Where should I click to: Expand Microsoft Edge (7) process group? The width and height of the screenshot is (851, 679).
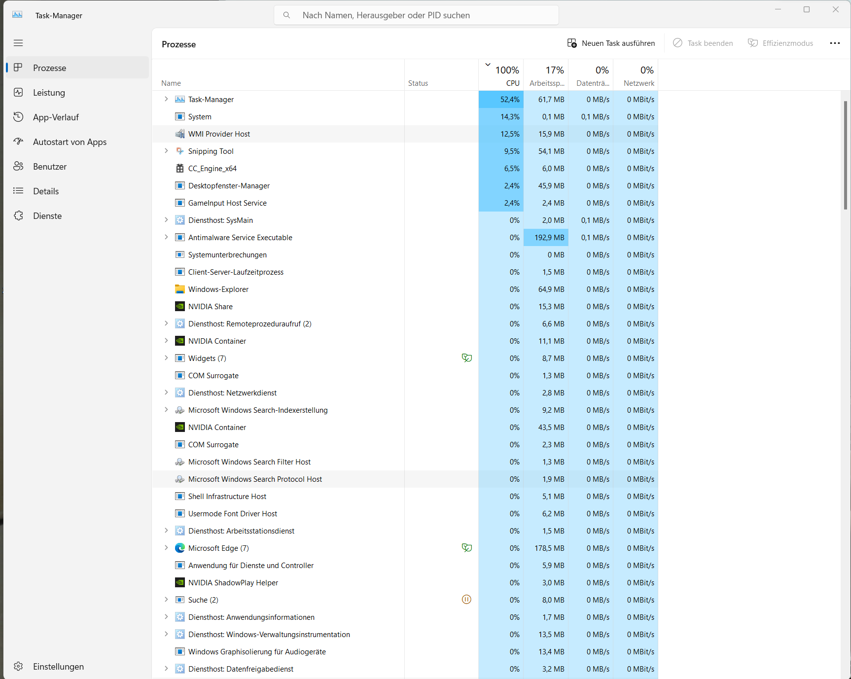(x=166, y=548)
